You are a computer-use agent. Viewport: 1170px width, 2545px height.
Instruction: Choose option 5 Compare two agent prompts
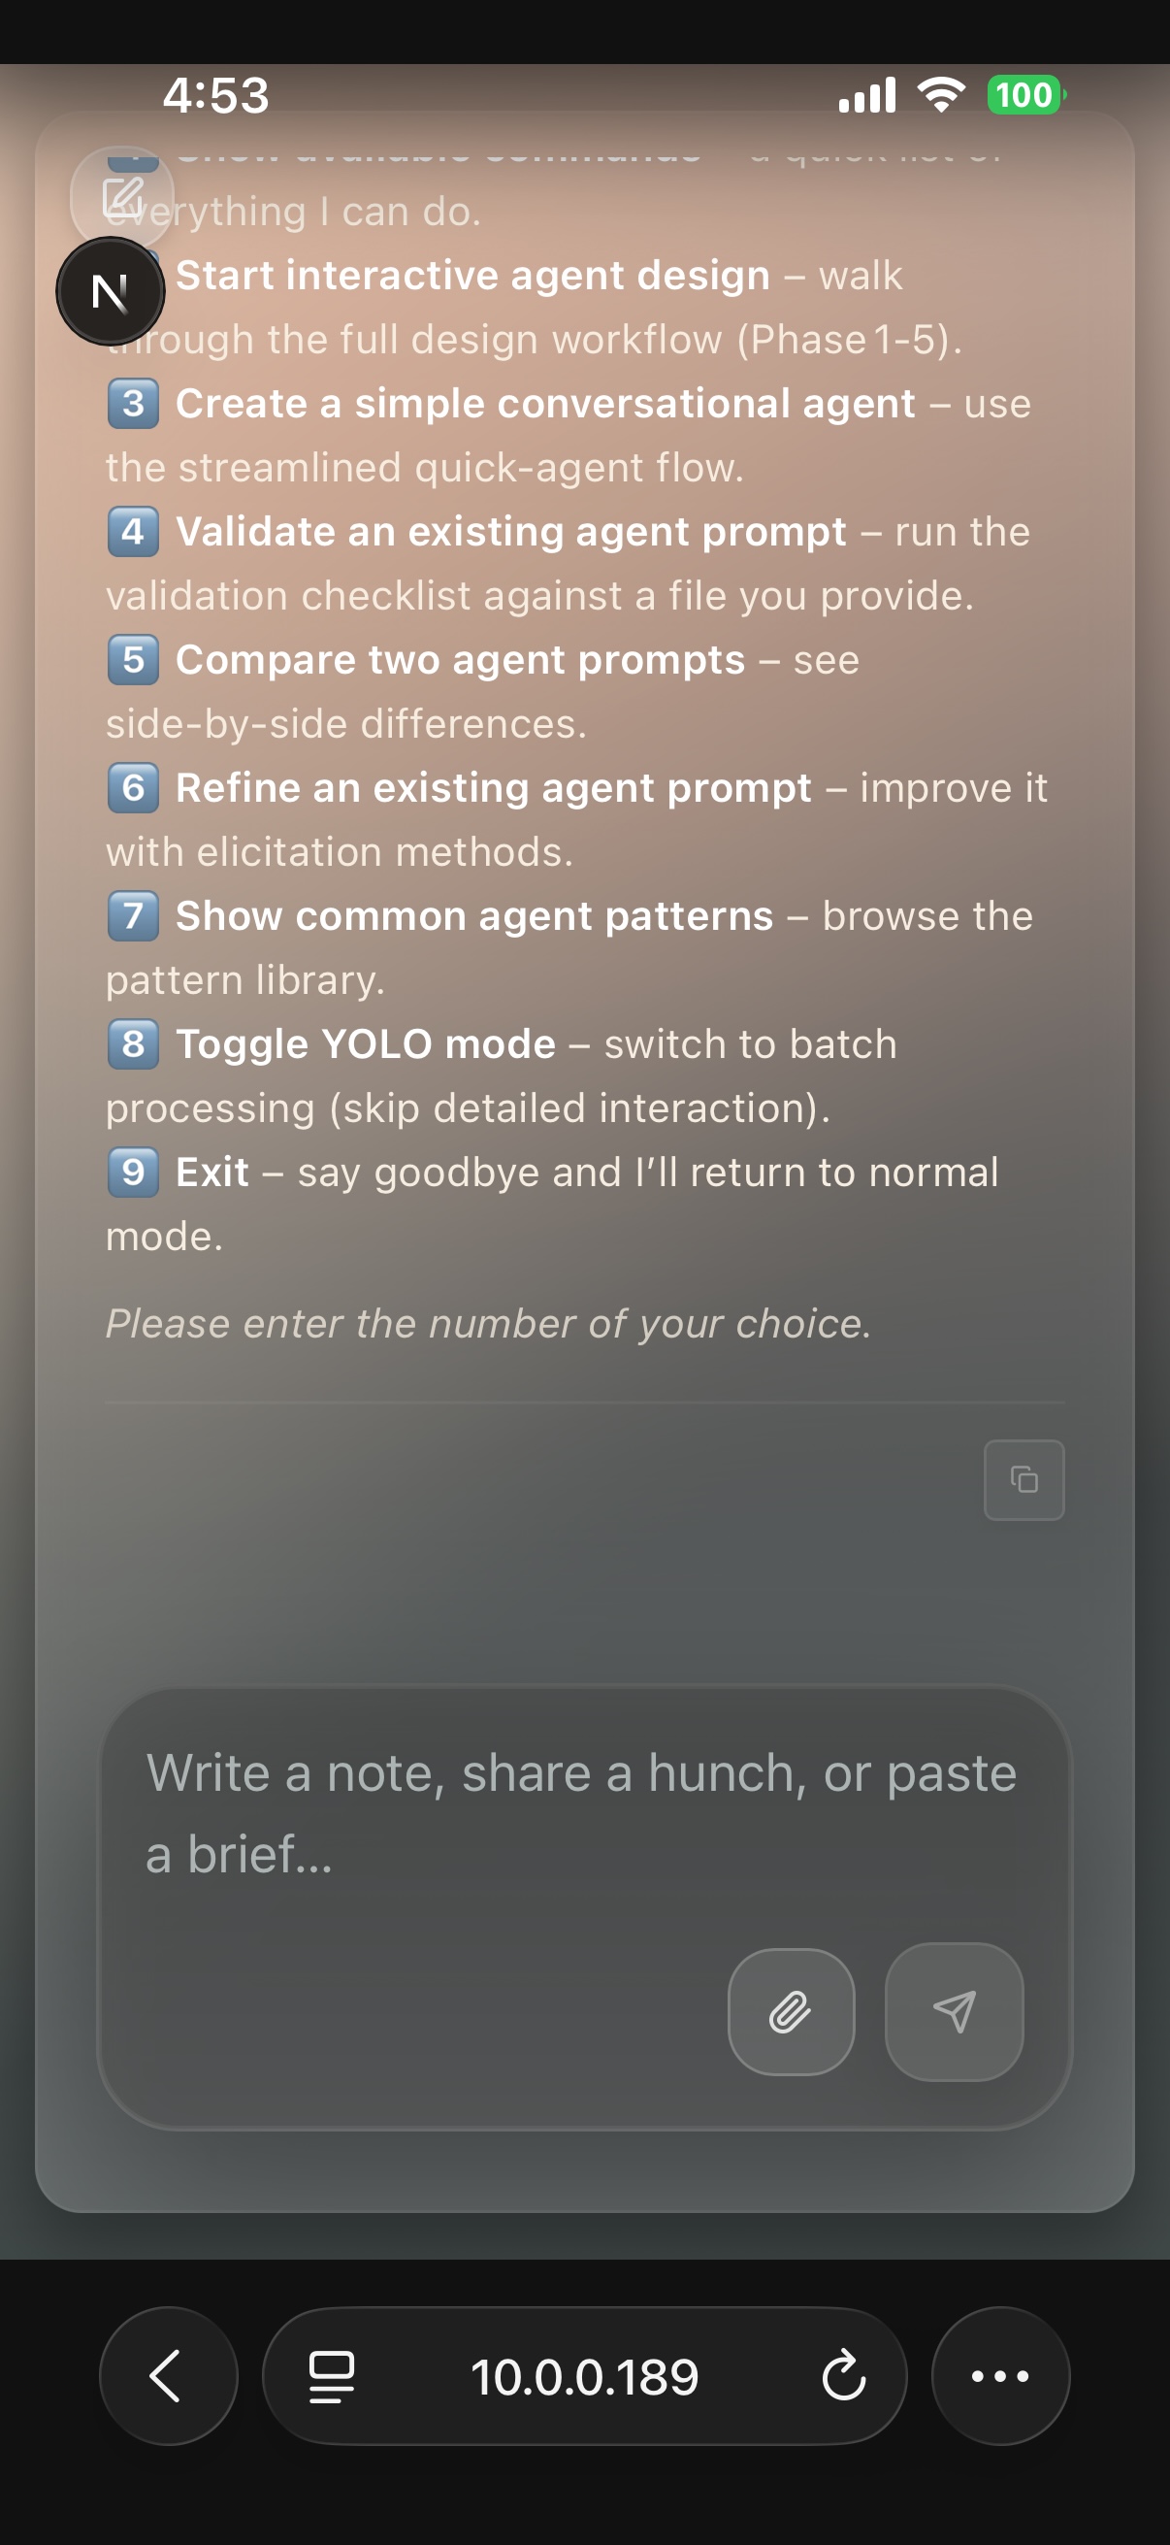(460, 660)
